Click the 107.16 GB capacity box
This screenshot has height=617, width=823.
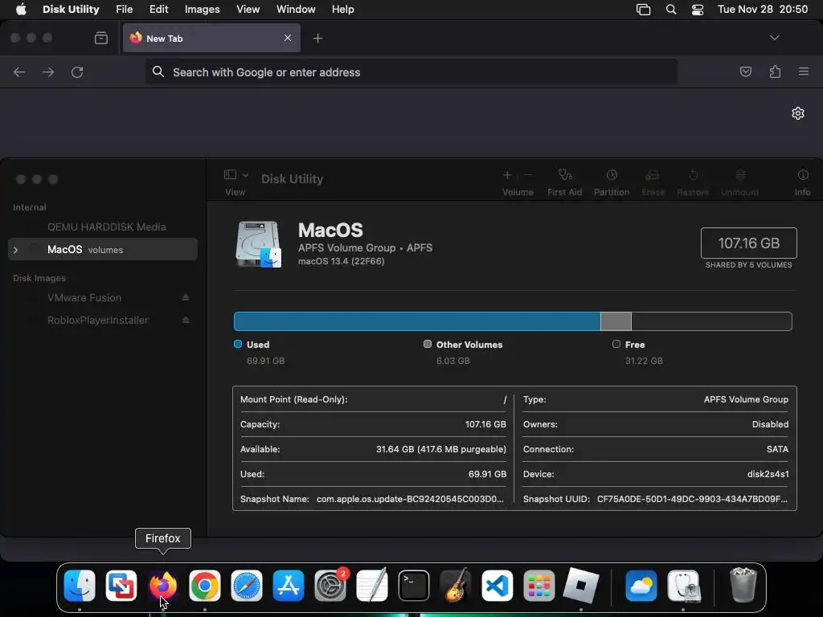(749, 243)
